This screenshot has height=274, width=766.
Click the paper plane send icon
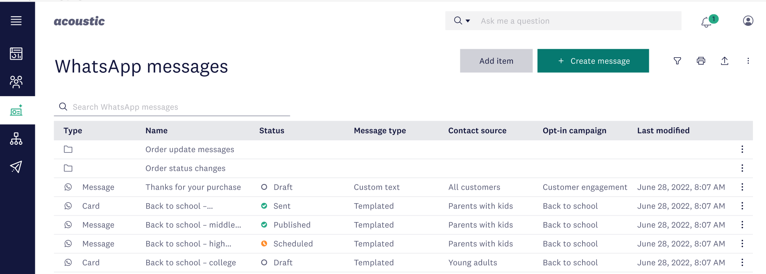coord(16,167)
